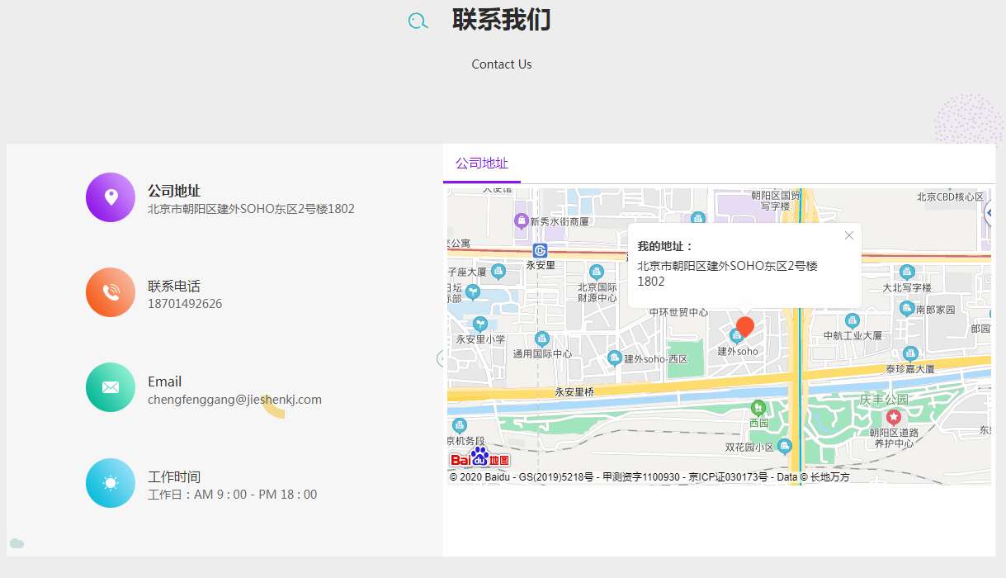Click the blue sun working hours icon
The image size is (1006, 578).
[x=111, y=483]
